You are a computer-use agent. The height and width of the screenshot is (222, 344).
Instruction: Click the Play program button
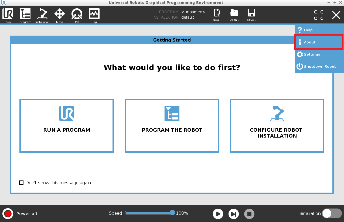218,214
